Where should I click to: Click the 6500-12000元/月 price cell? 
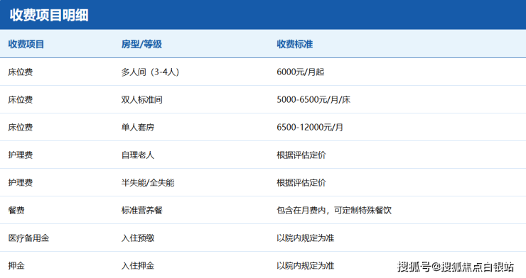[x=310, y=128]
